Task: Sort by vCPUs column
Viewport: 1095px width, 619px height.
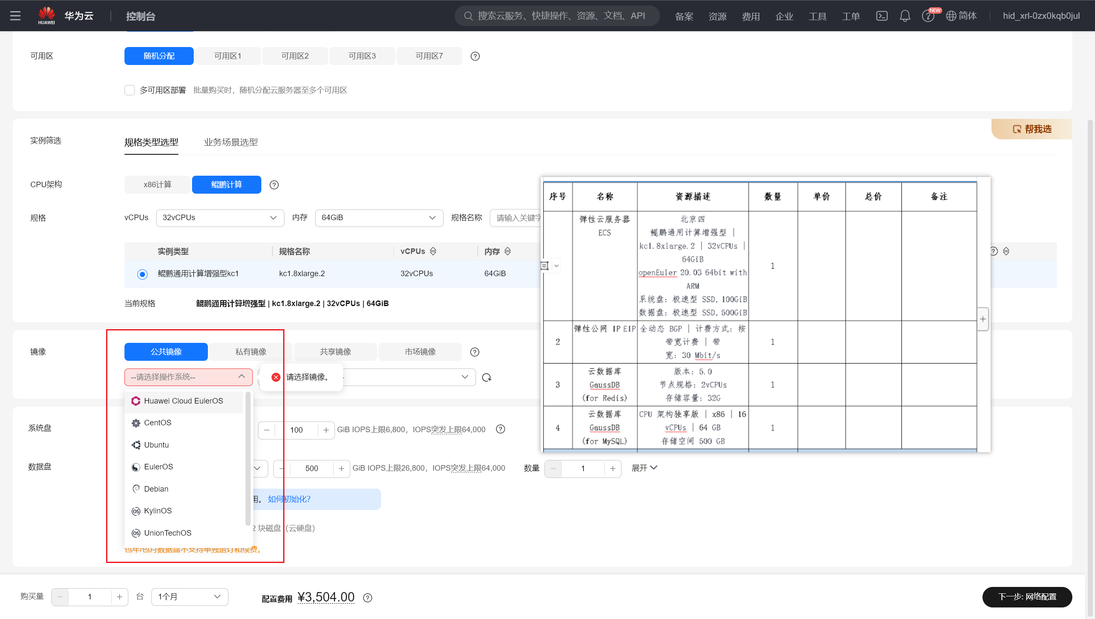Action: pos(433,251)
